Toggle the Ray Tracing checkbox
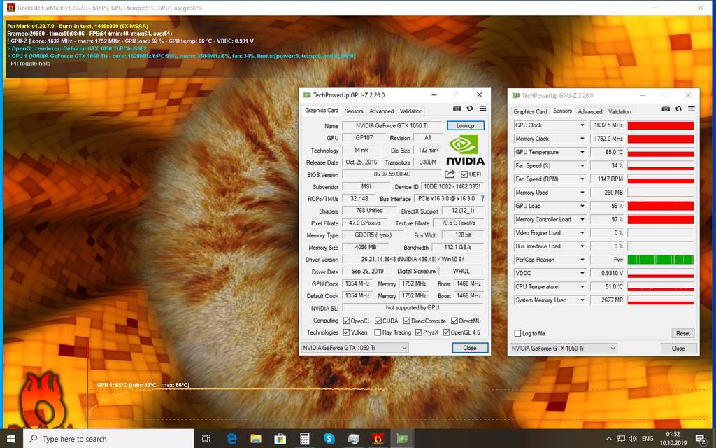Viewport: 716px width, 448px height. [378, 332]
